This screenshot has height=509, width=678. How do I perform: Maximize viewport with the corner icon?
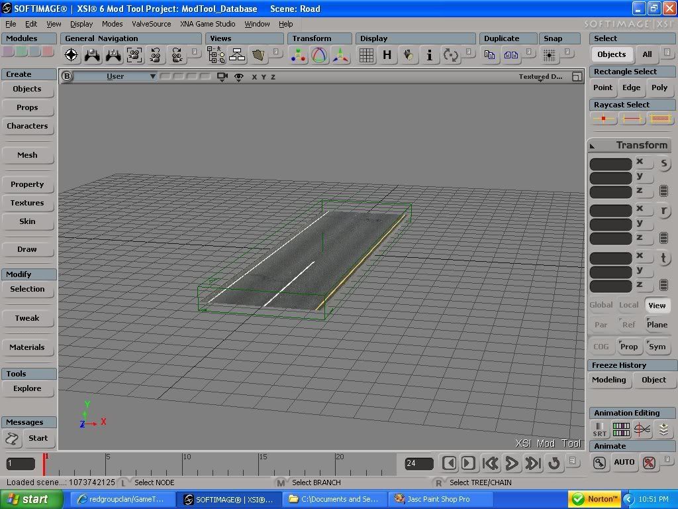pos(577,77)
